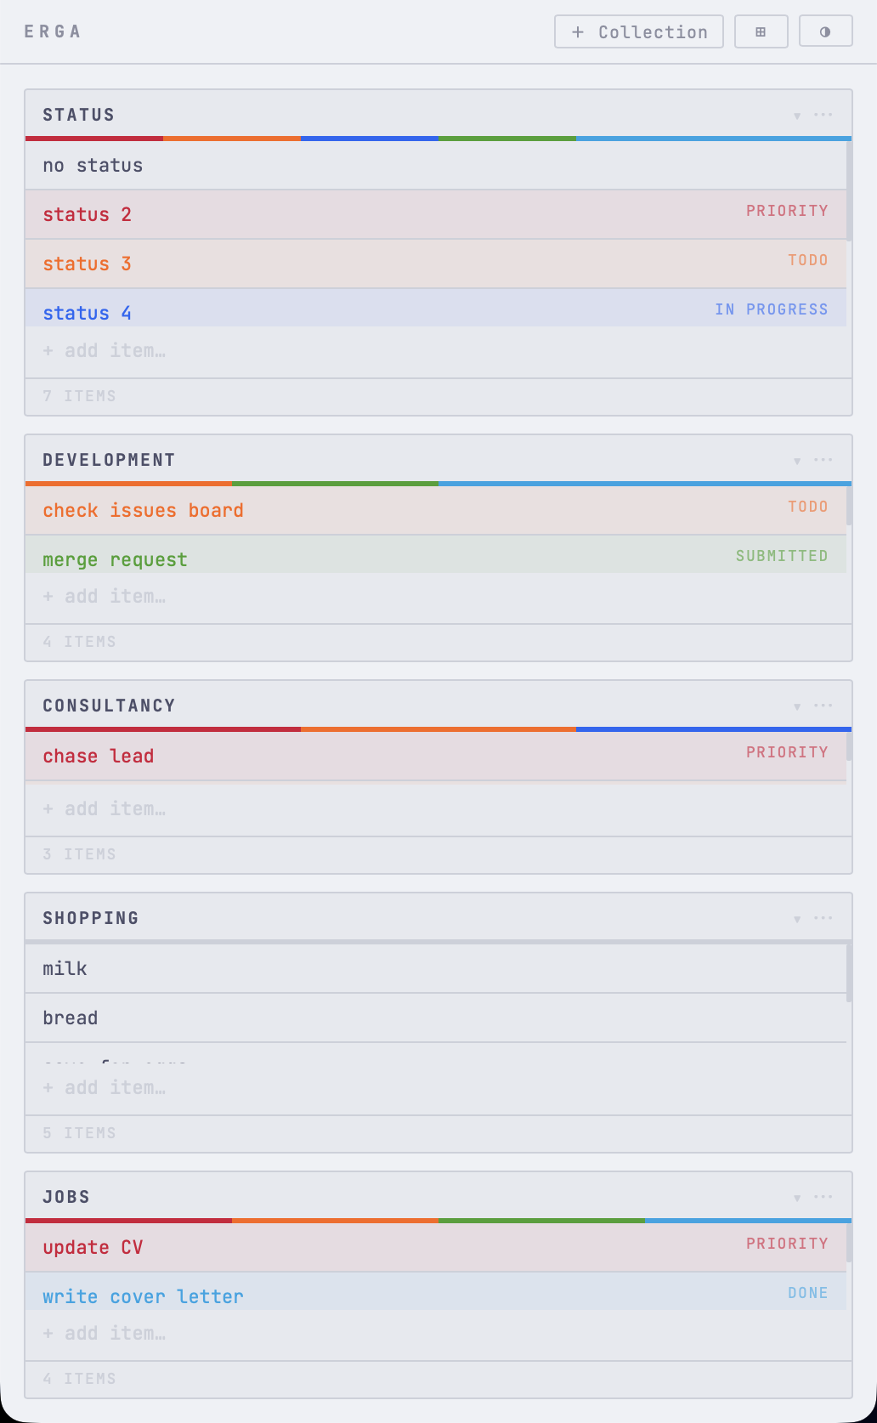Screen dimensions: 877x1423
Task: Click the Status list's scrollbar
Action: (x=849, y=191)
